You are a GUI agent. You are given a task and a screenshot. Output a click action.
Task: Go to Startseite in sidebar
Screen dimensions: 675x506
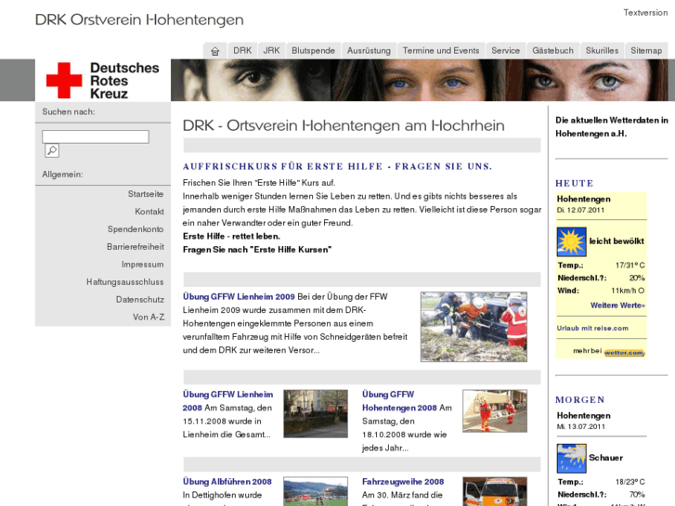pyautogui.click(x=146, y=194)
